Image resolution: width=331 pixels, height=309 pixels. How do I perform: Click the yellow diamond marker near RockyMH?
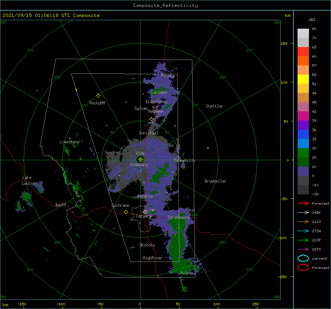pos(98,96)
